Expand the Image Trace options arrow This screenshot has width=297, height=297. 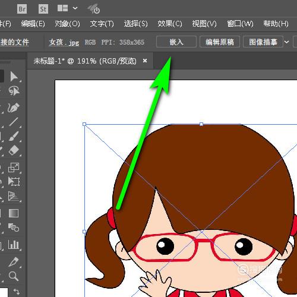click(286, 42)
